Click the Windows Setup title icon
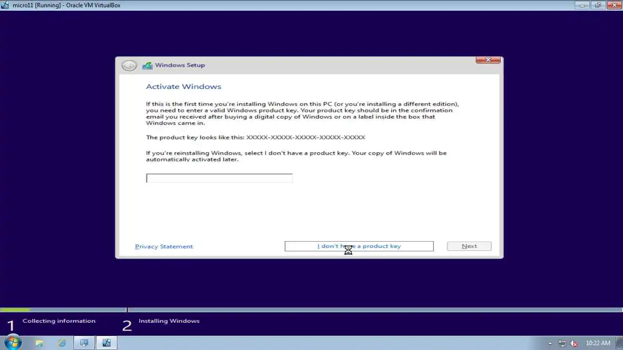623x350 pixels. tap(147, 65)
